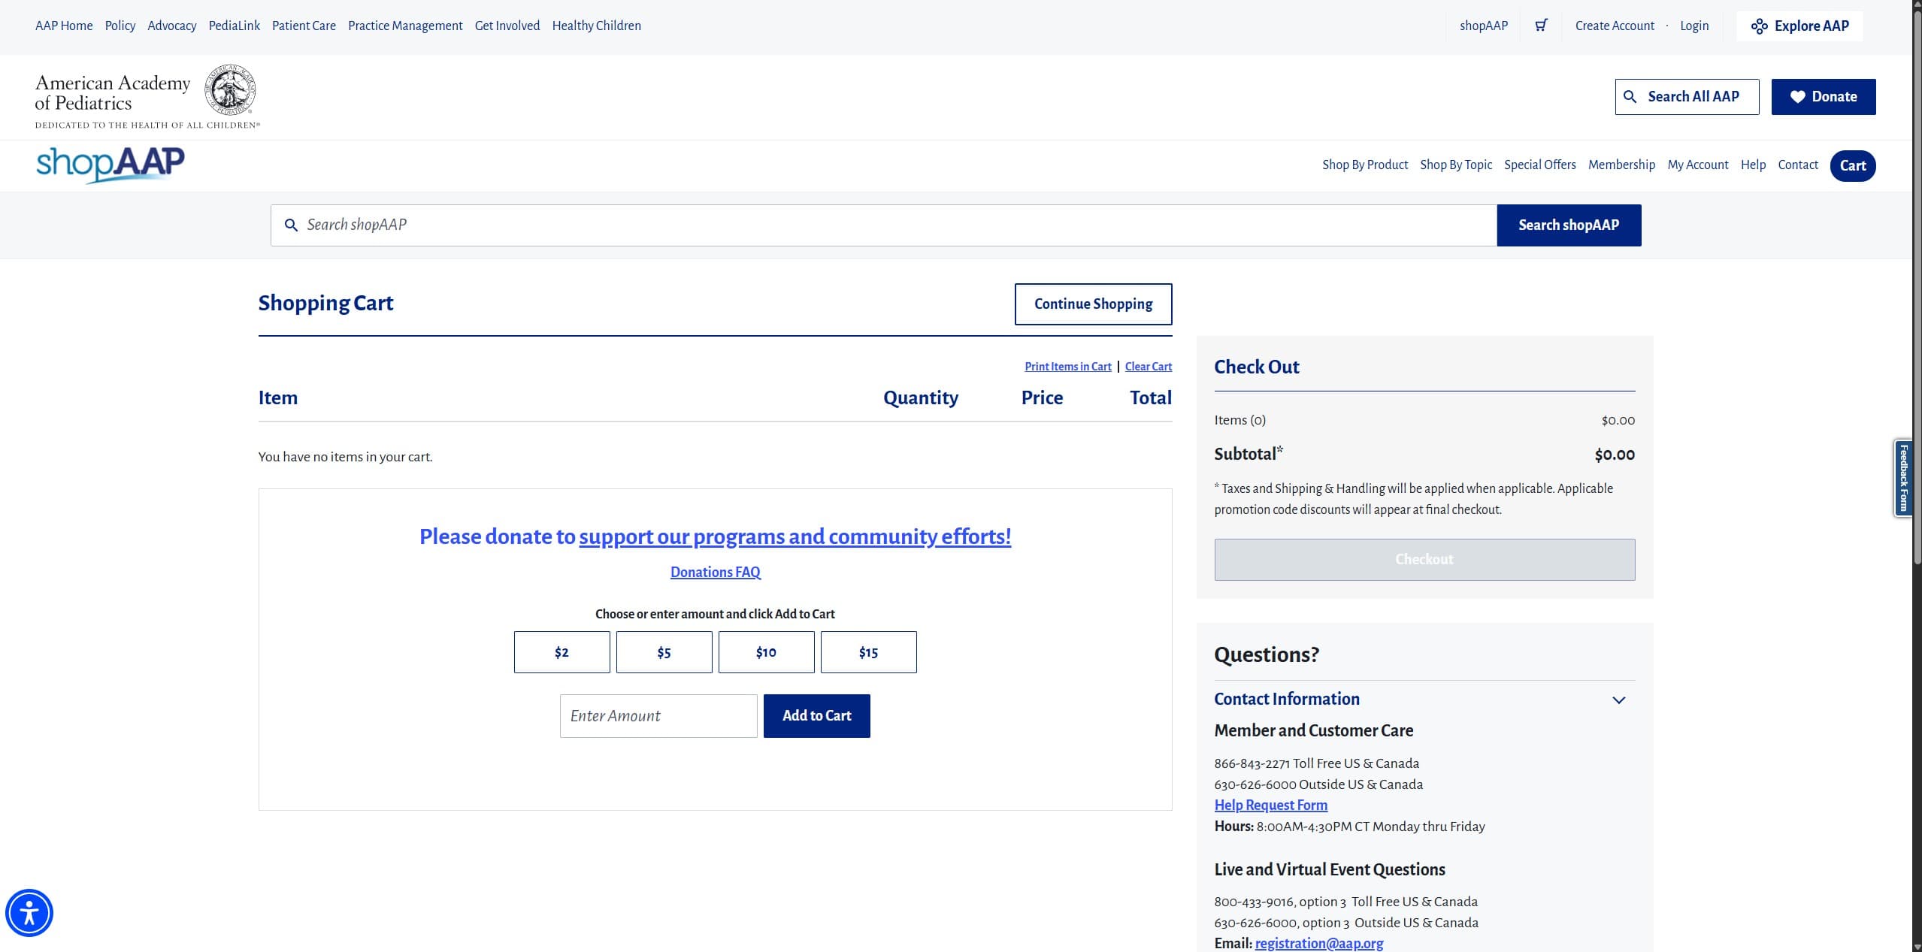Click the American Academy of Pediatrics logo
This screenshot has width=1922, height=952.
pos(147,96)
